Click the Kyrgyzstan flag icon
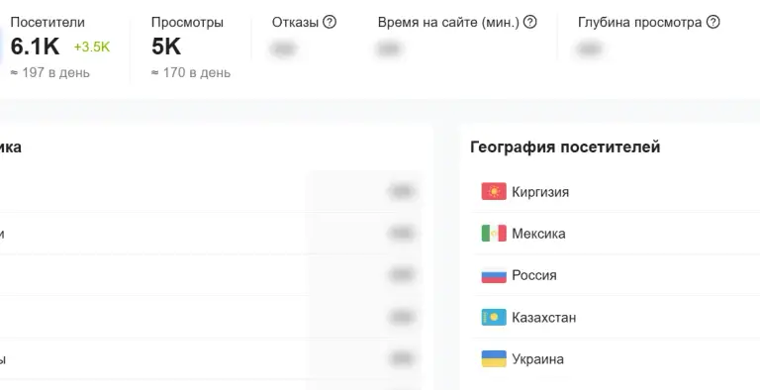This screenshot has width=760, height=390. coord(494,191)
